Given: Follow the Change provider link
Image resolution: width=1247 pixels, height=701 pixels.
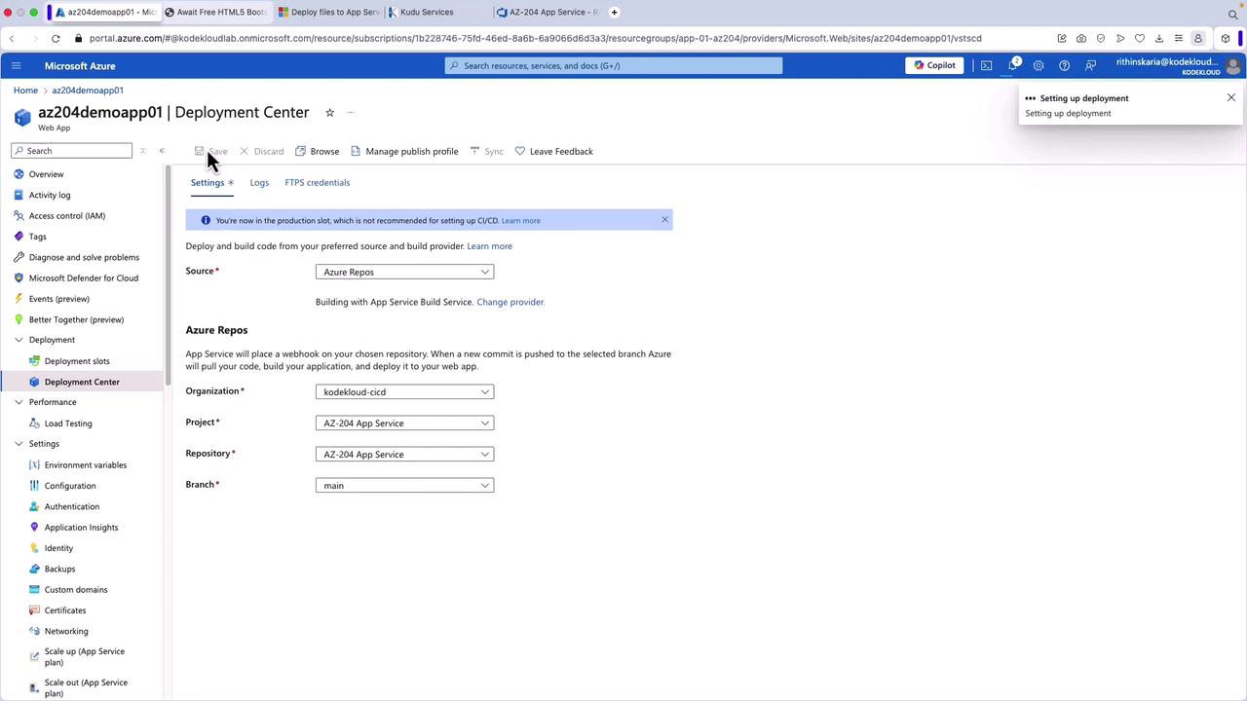Looking at the screenshot, I should coord(510,302).
